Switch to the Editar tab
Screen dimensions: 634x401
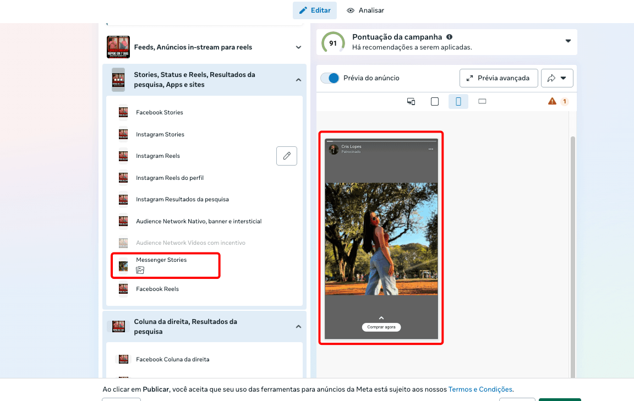tap(314, 10)
